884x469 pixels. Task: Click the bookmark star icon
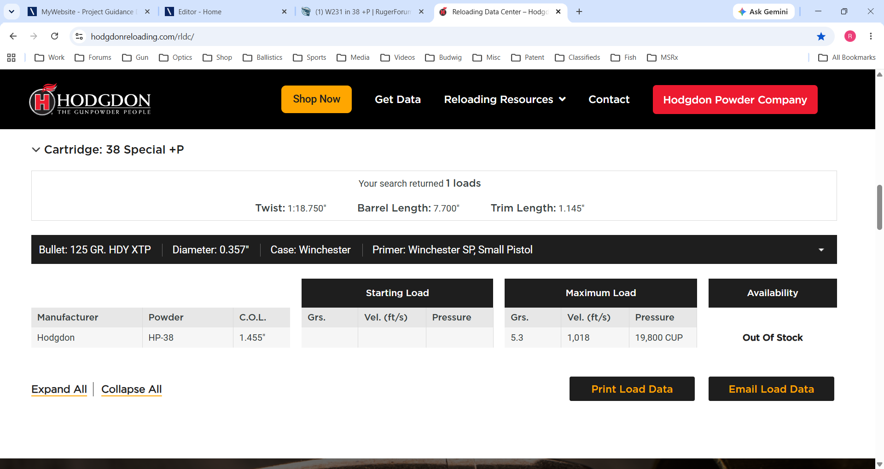(821, 36)
